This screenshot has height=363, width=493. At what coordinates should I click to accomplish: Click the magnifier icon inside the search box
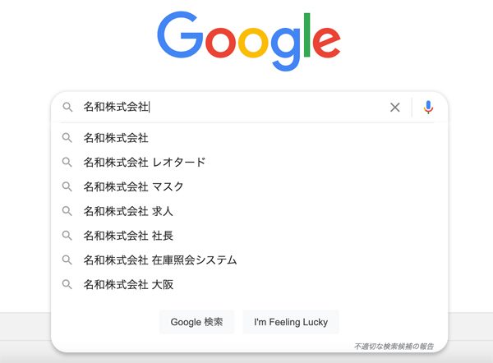click(67, 107)
